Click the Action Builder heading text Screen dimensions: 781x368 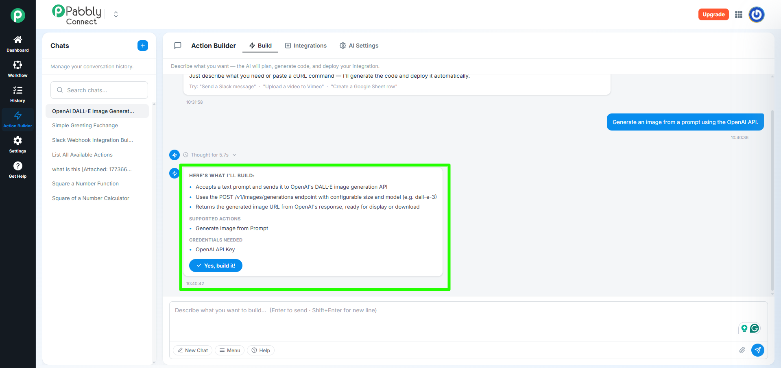pos(214,46)
